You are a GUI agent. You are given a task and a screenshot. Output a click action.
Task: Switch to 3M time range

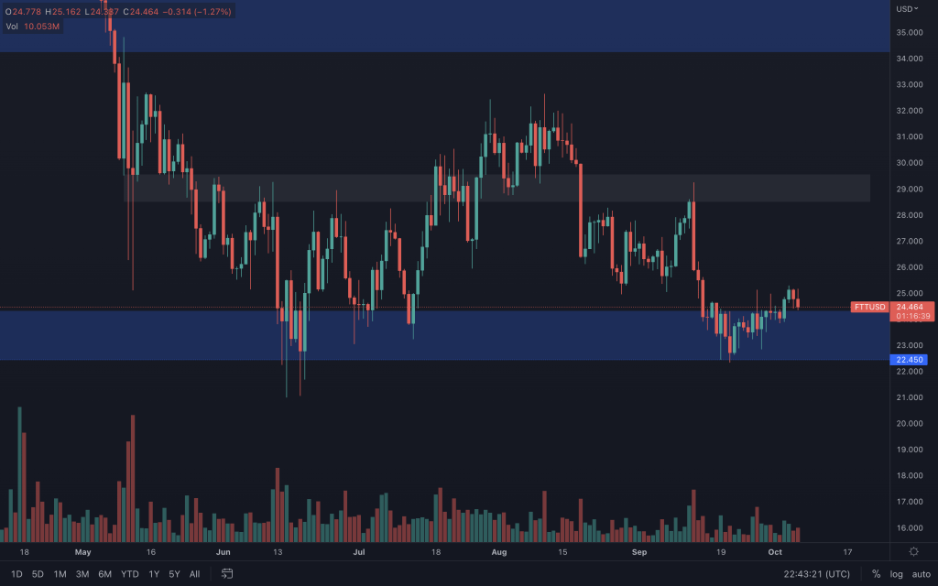click(82, 574)
